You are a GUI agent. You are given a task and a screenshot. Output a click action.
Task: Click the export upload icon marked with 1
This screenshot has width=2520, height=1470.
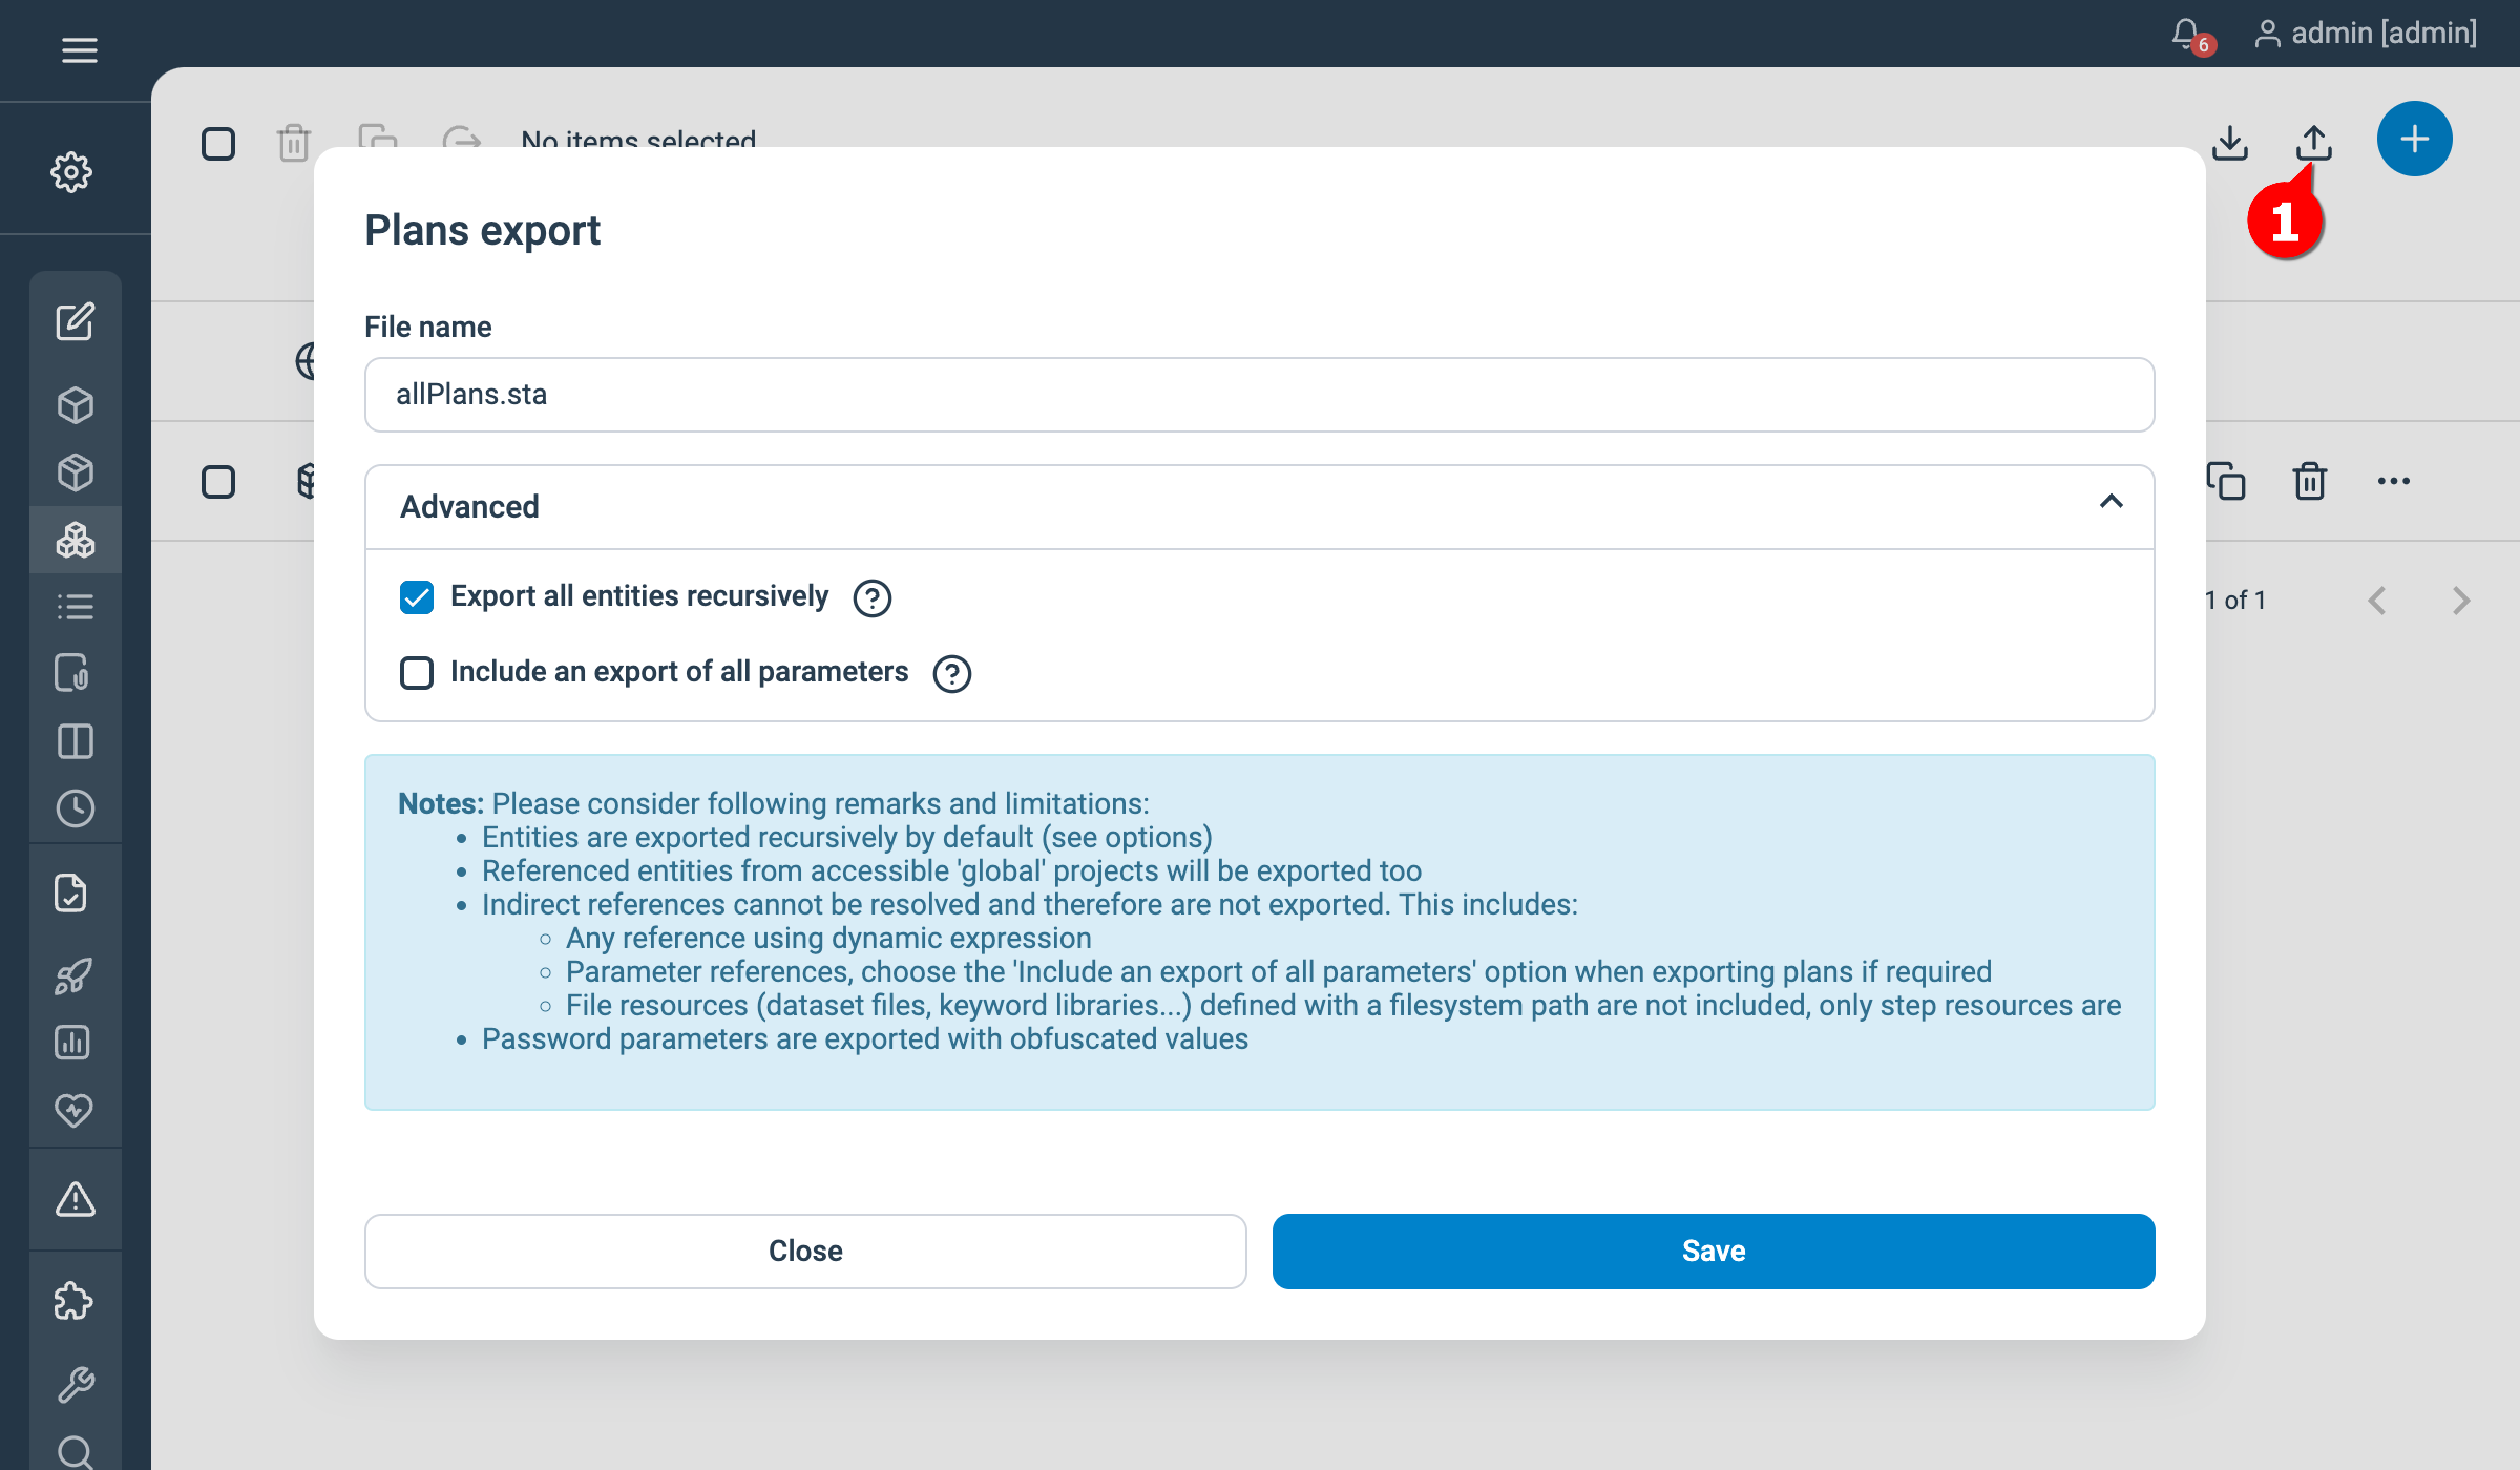coord(2314,143)
